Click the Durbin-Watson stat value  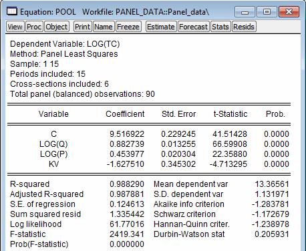(x=271, y=234)
